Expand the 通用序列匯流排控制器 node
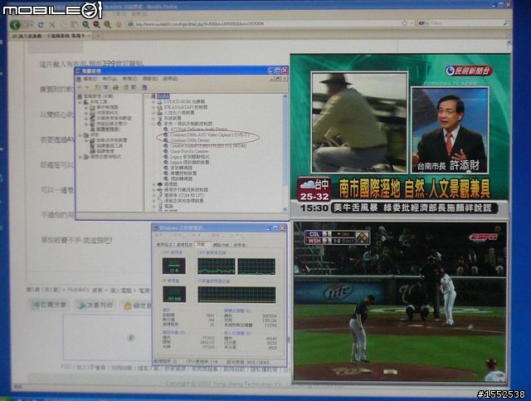Screen dimensions: 531x401 point(153,190)
